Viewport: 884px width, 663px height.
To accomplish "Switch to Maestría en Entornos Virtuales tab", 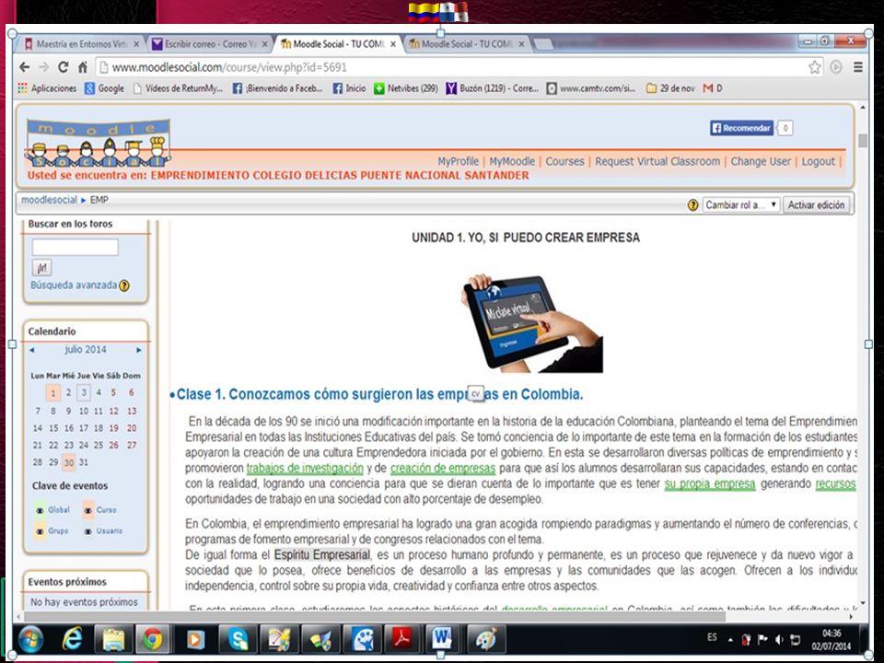I will 81,44.
